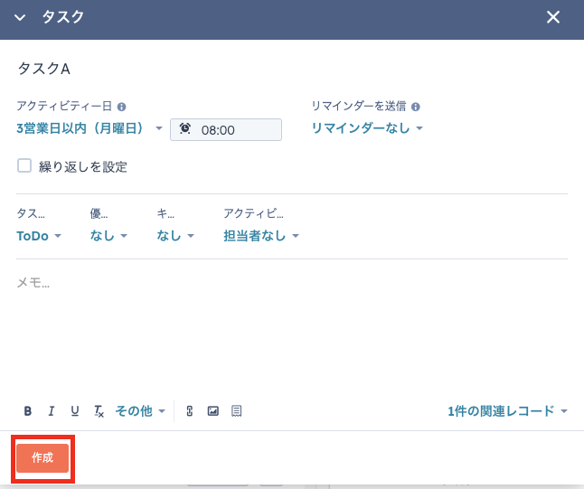
Task: Insert a link into the memo
Action: click(190, 411)
